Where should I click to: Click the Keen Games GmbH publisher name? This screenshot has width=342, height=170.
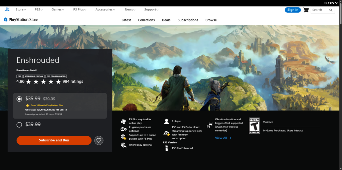(x=27, y=70)
